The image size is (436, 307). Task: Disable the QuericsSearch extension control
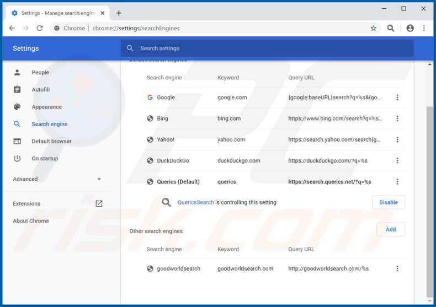point(388,202)
